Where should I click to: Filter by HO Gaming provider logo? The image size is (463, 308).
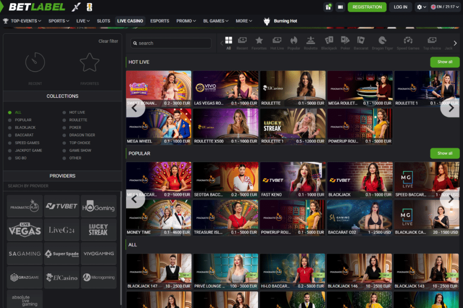click(99, 206)
